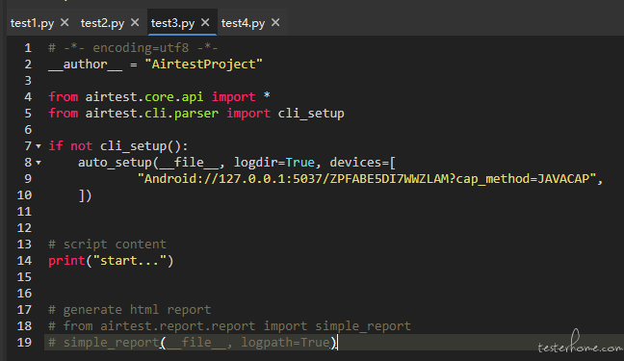624x361 pixels.
Task: Click logdir=True argument
Action: pyautogui.click(x=274, y=163)
